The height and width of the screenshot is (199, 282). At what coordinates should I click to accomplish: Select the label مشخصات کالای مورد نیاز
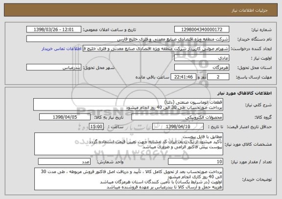click(248, 144)
